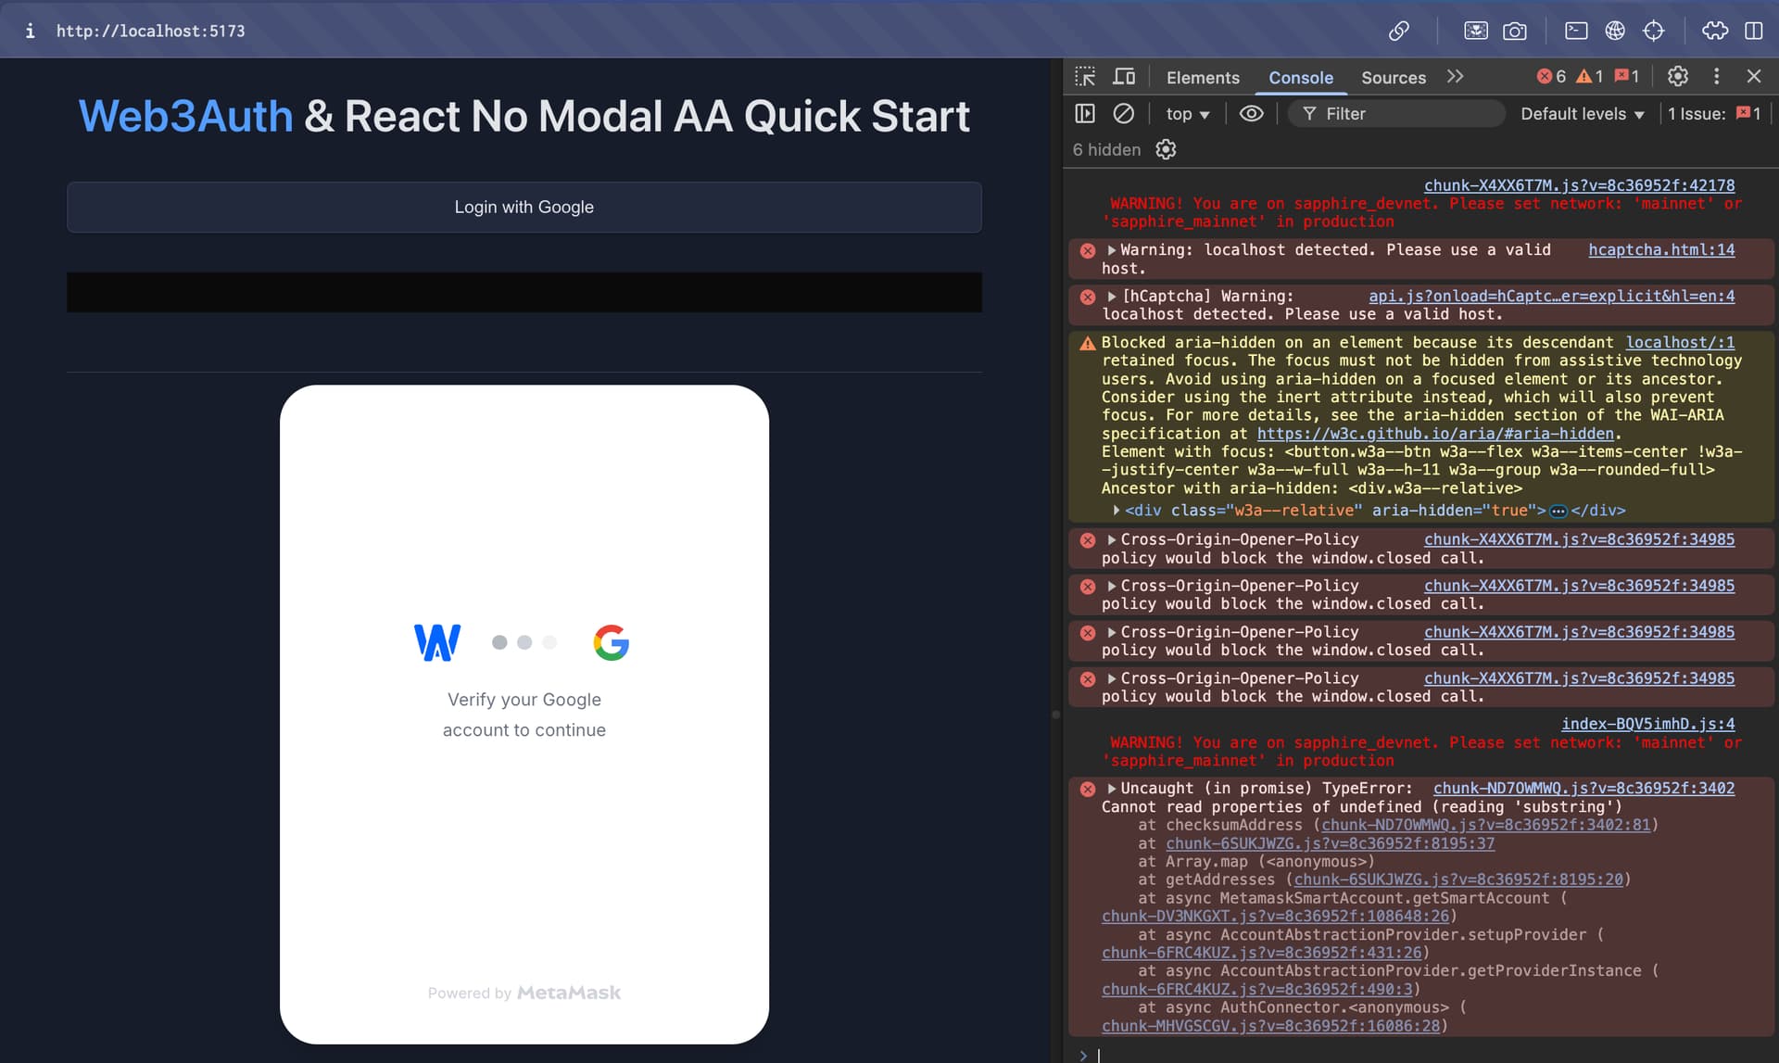Click the globe icon in browser toolbar

click(x=1615, y=31)
